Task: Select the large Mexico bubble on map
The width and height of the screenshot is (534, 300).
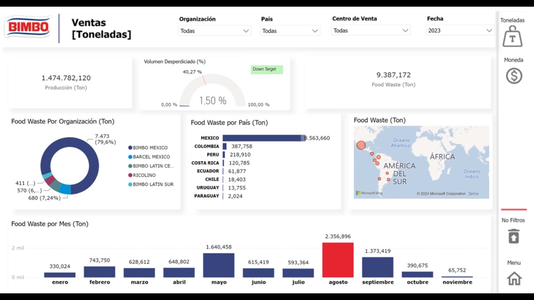Action: [361, 145]
